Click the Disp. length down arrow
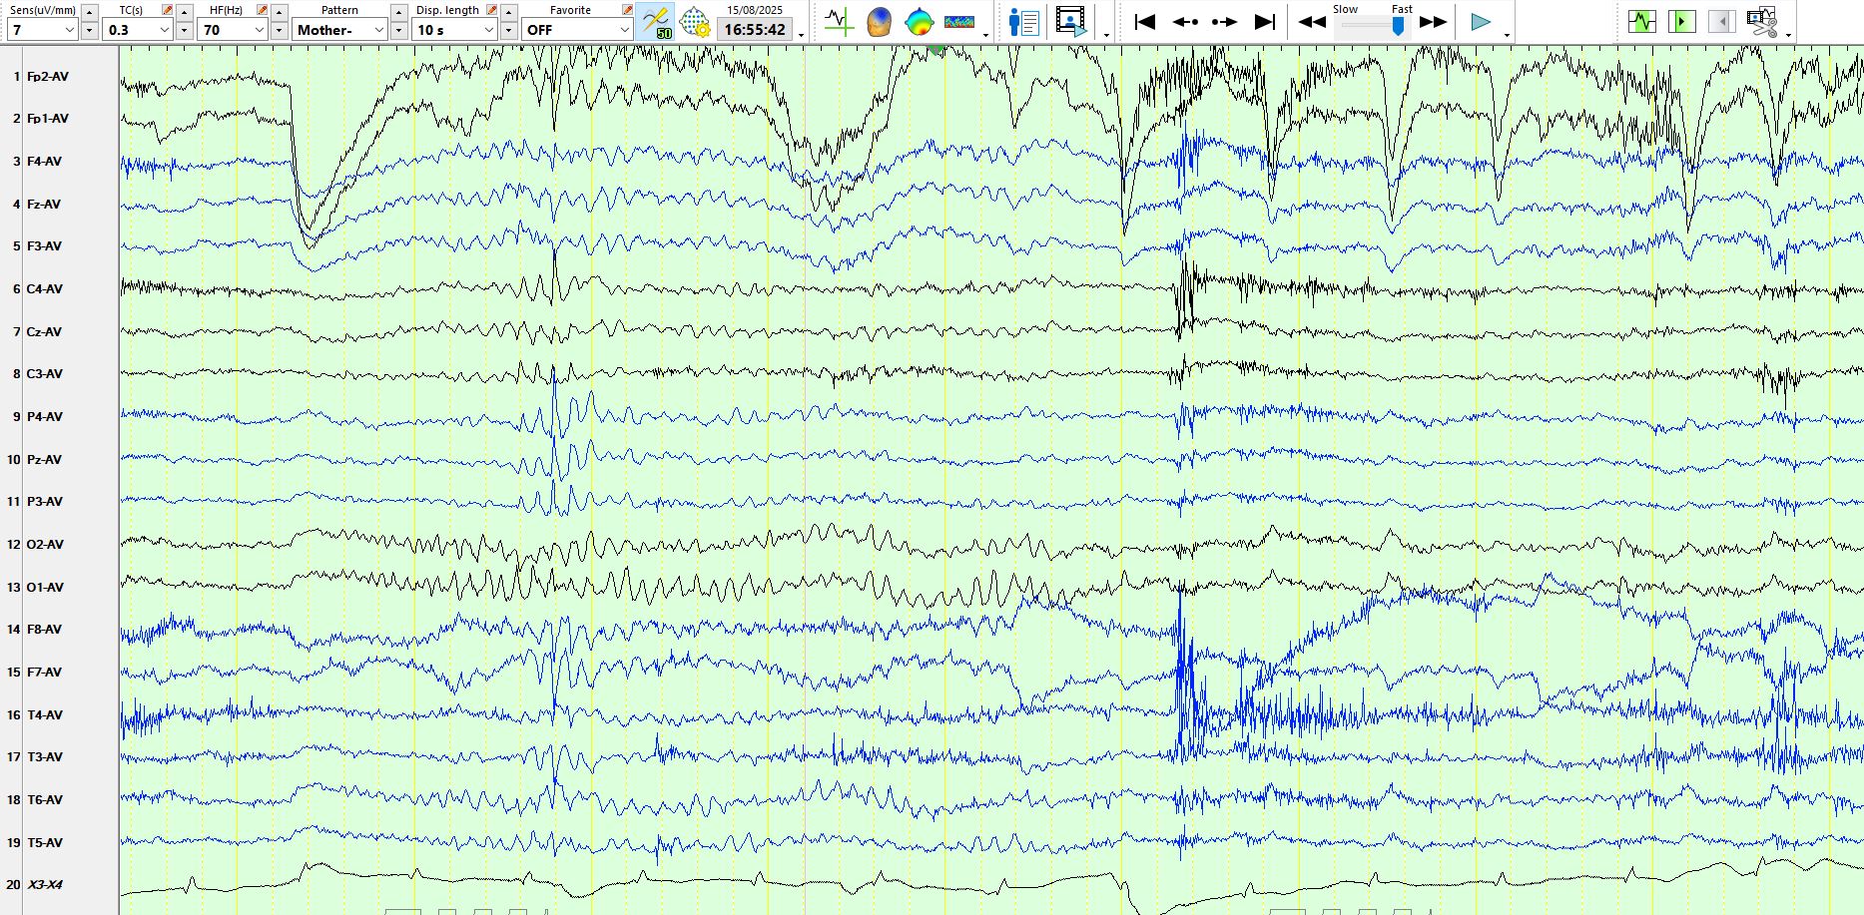The image size is (1864, 915). click(x=508, y=31)
